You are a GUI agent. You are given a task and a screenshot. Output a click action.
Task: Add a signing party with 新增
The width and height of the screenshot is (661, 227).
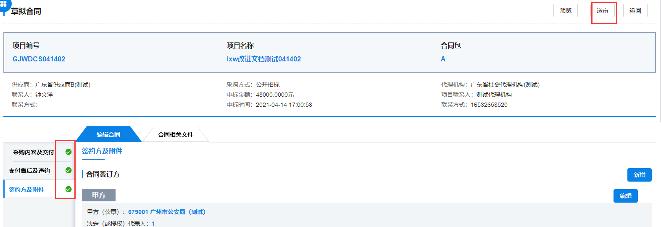coord(639,175)
